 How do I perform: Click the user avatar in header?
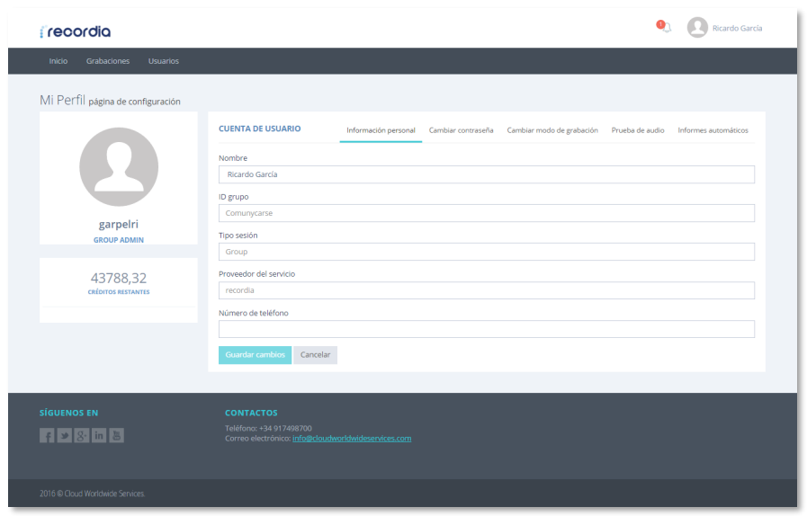pyautogui.click(x=697, y=28)
